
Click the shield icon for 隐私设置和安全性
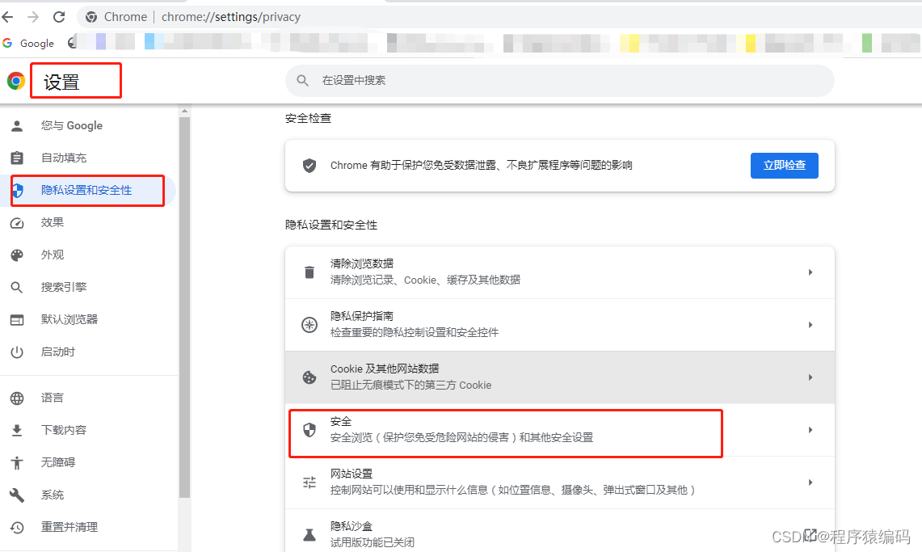(x=18, y=191)
